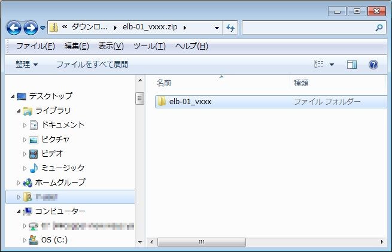The width and height of the screenshot is (392, 252).
Task: Click the horizontal scrollbar thumb in file list
Action: click(201, 242)
